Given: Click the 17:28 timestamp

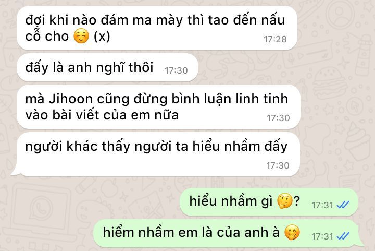Looking at the screenshot, I should (275, 39).
